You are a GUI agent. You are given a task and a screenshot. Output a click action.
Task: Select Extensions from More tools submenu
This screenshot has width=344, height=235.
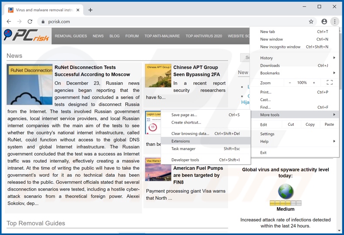[181, 141]
